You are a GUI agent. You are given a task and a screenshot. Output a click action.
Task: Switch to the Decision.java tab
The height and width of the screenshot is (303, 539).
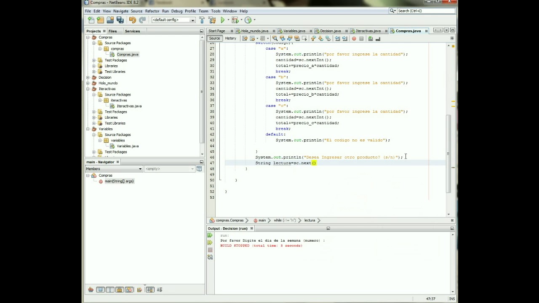tap(330, 31)
